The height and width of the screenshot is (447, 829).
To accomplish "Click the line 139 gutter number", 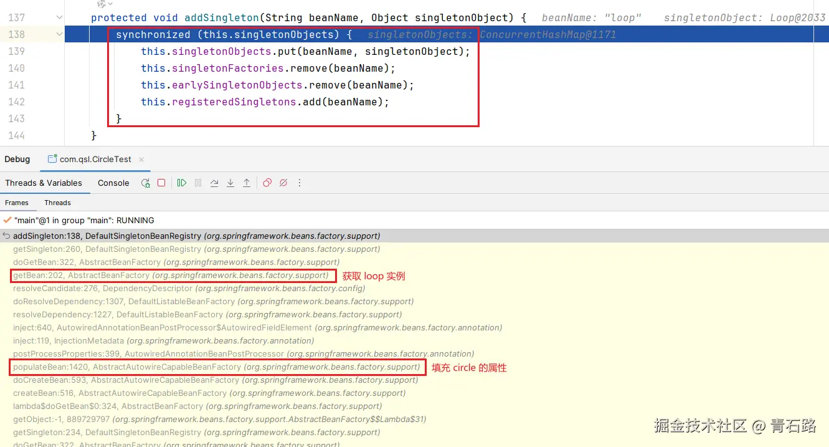I will pos(17,51).
